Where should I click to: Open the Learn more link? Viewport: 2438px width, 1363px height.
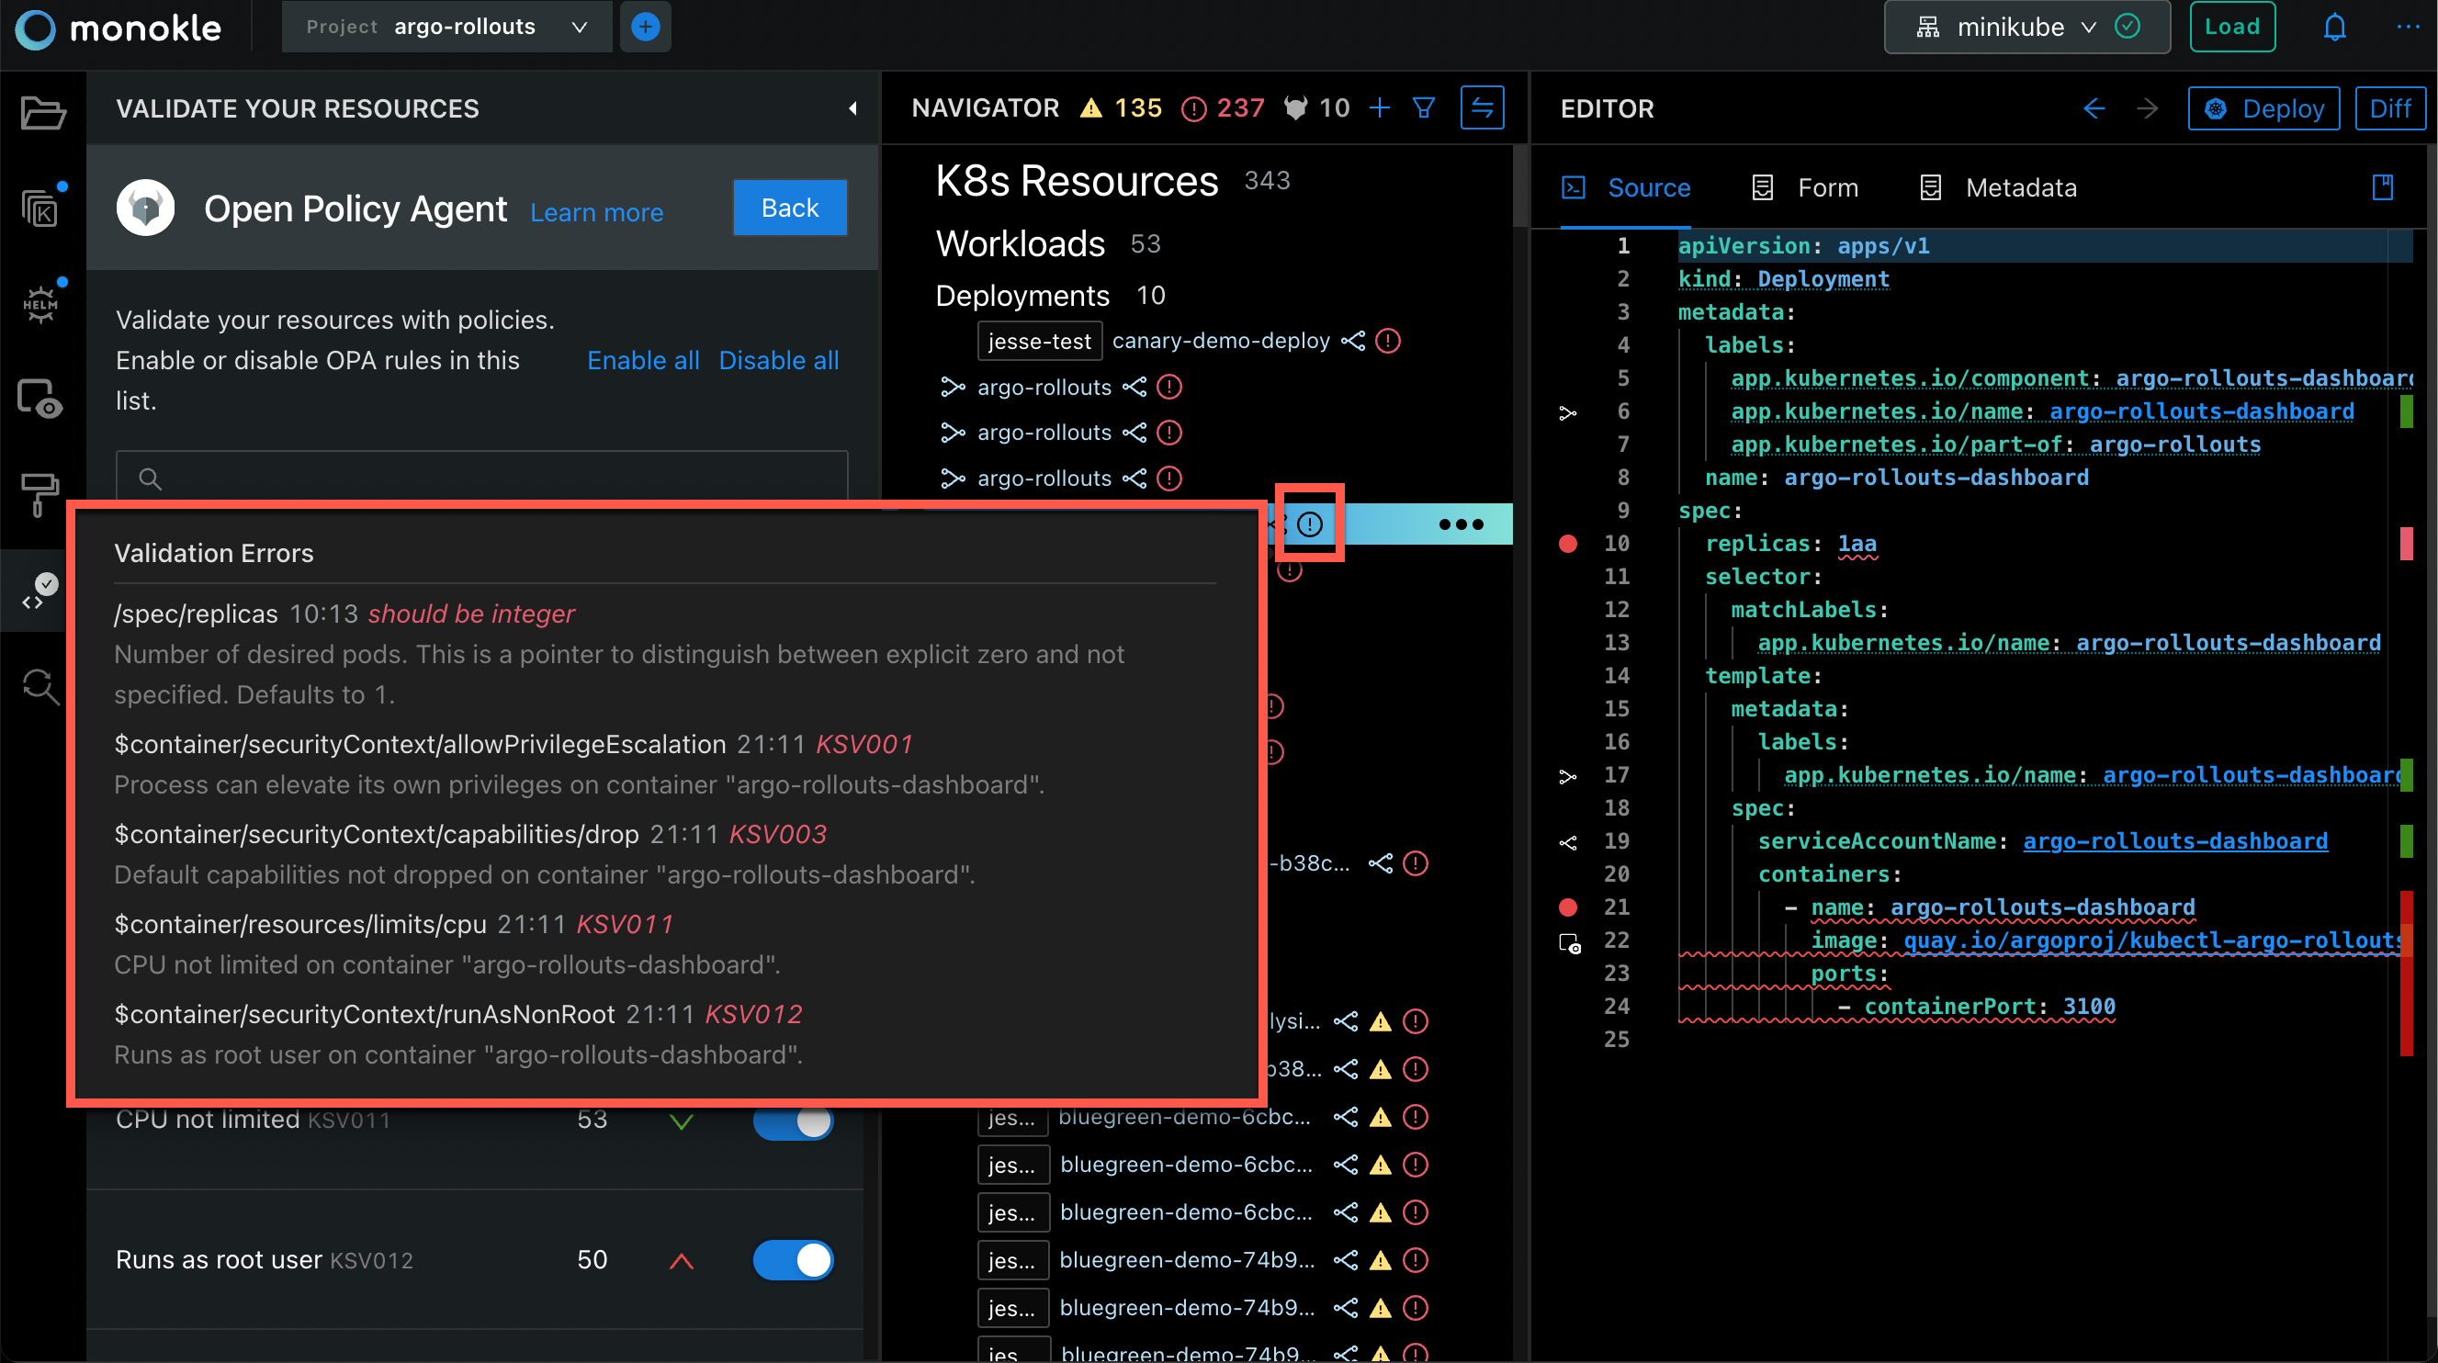click(x=596, y=212)
